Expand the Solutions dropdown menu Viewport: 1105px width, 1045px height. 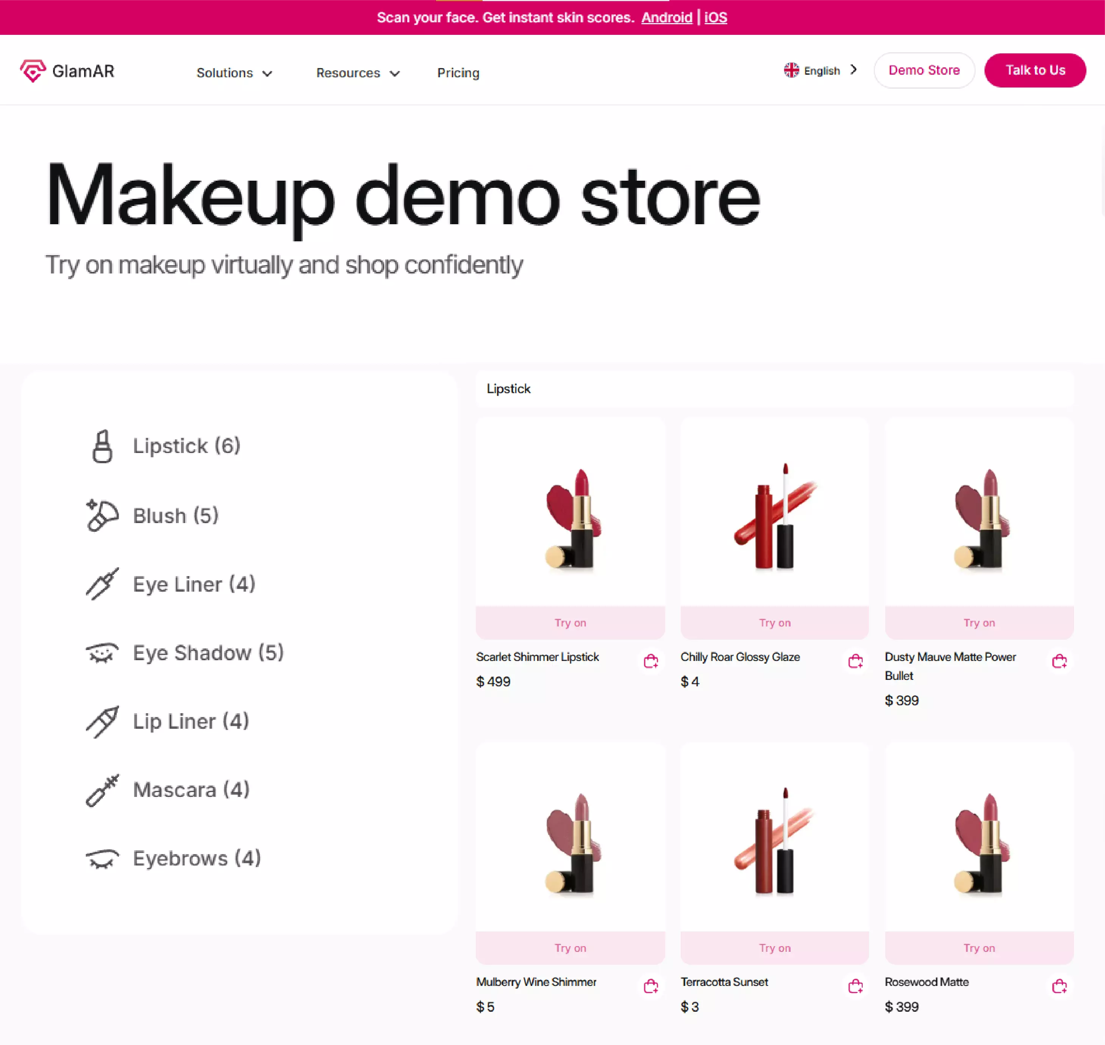tap(234, 73)
